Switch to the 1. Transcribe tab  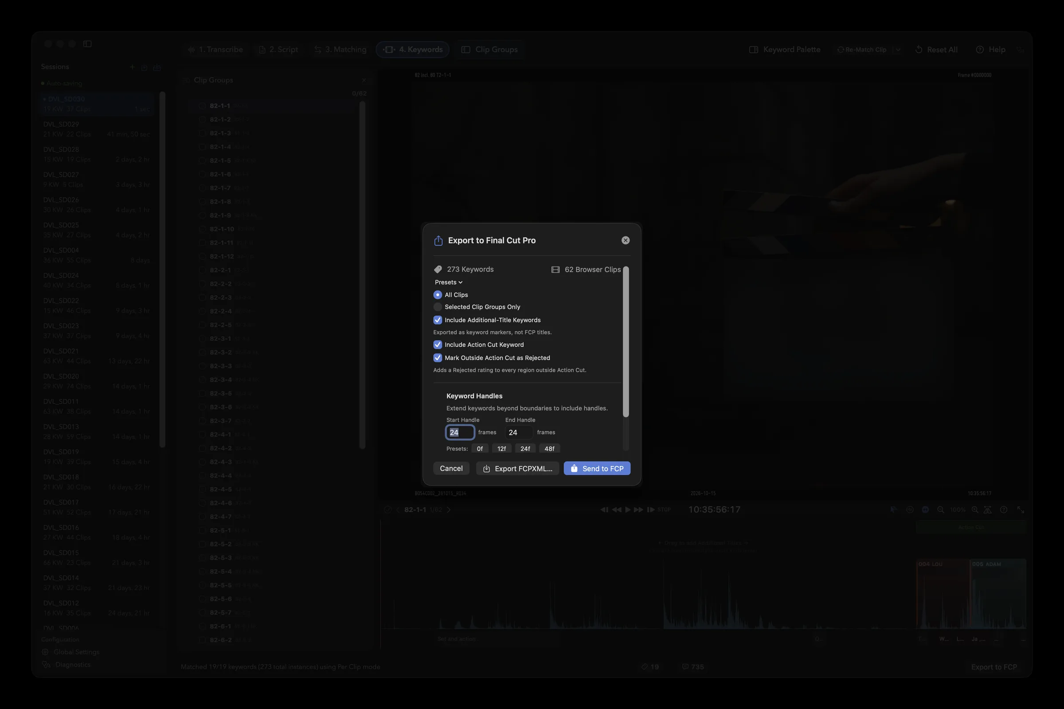(215, 49)
